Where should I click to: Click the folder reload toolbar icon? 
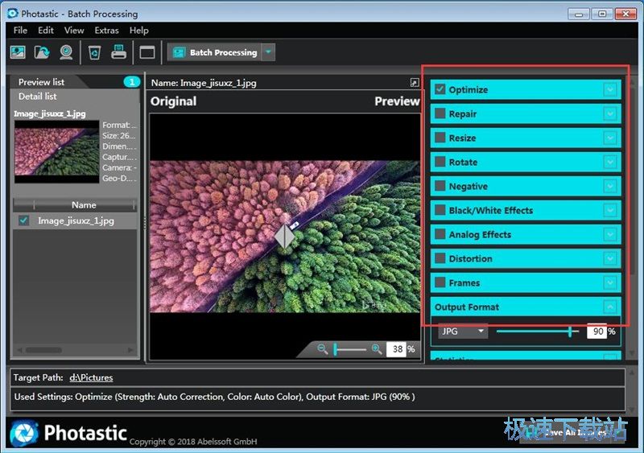42,52
